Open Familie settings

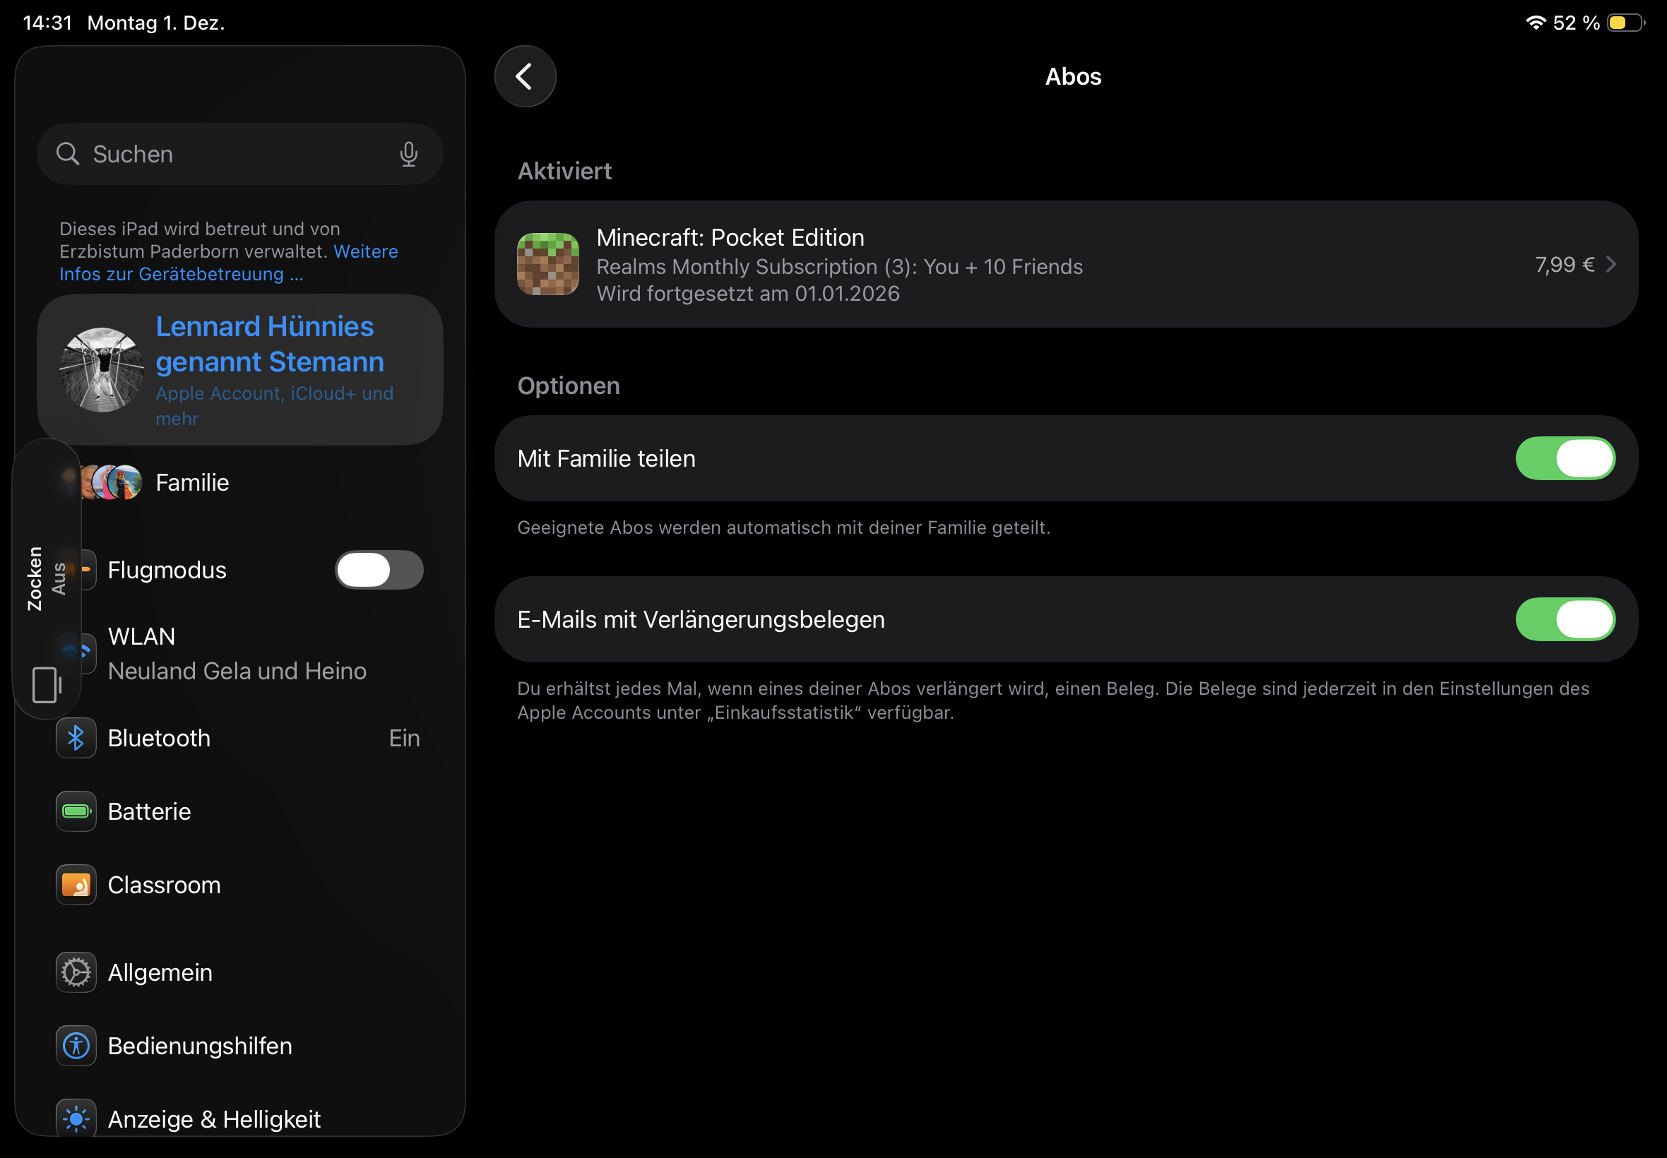point(239,482)
